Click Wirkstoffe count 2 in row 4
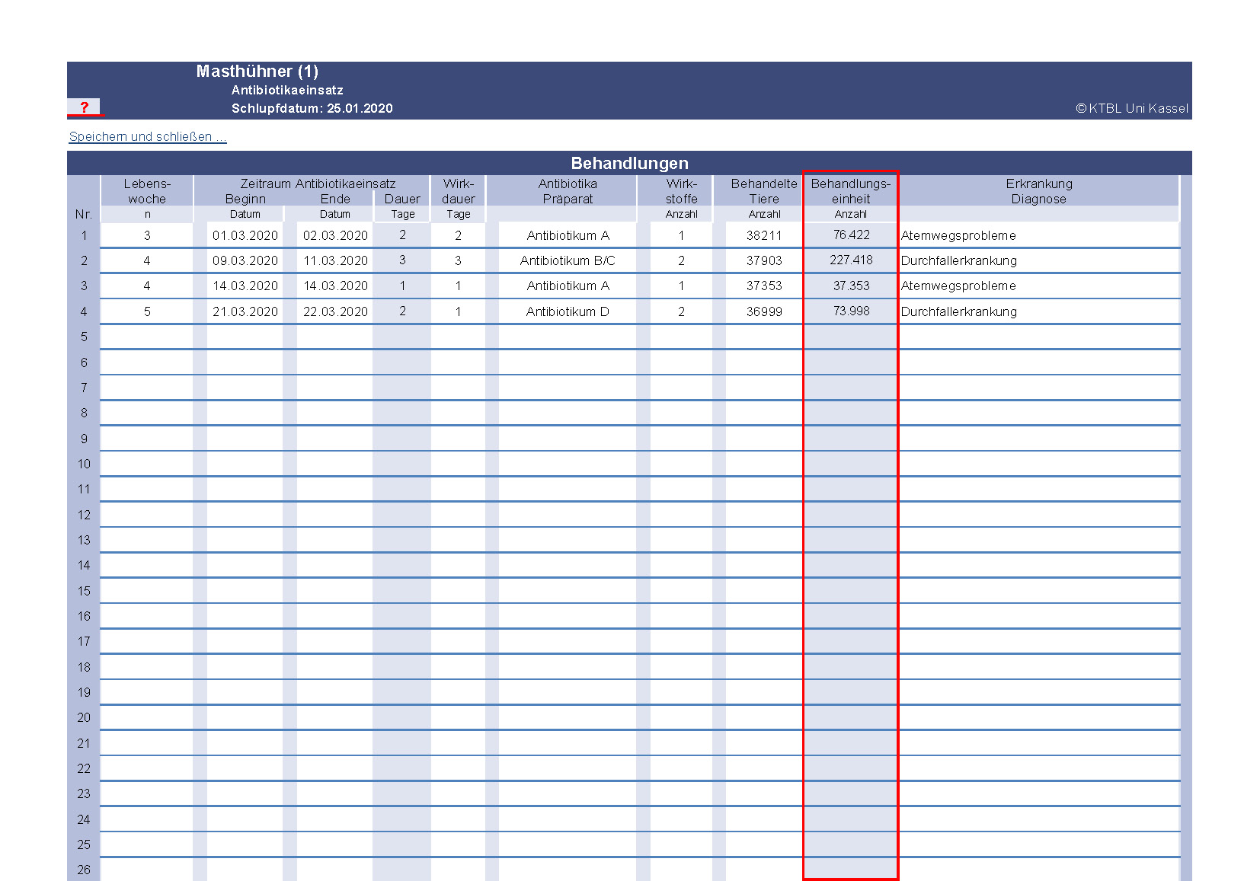 pos(681,311)
